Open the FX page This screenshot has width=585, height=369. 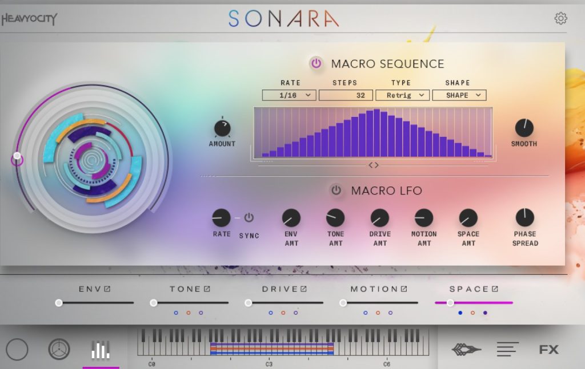[x=548, y=350]
